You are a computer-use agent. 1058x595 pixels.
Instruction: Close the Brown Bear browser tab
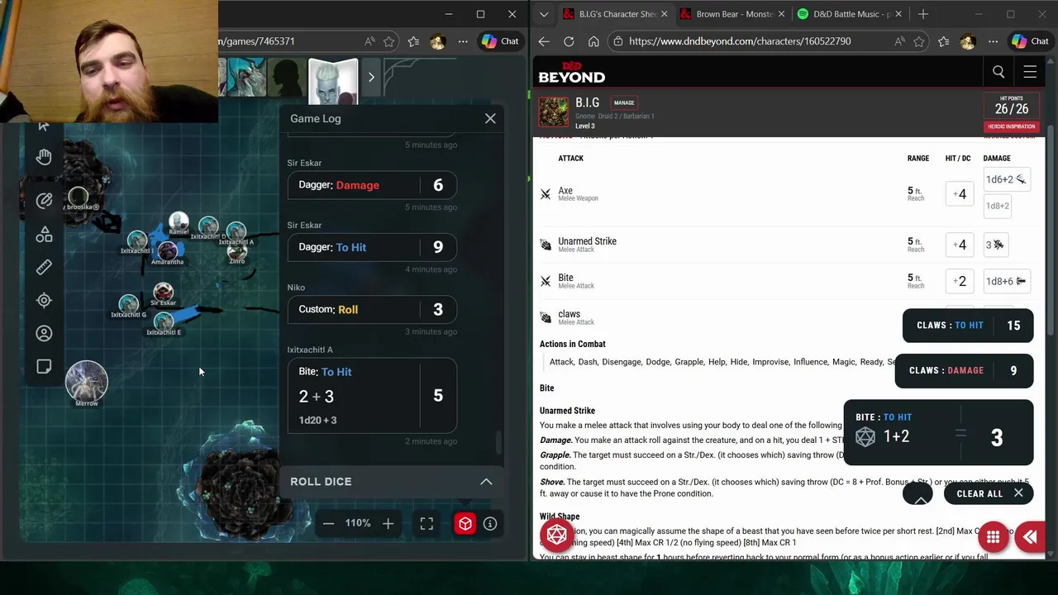[779, 14]
